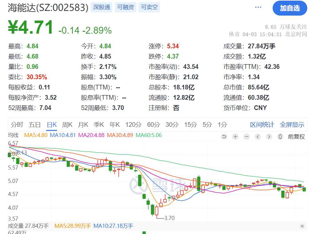Switch to 60分 minute chart tab
The height and width of the screenshot is (234, 311).
pyautogui.click(x=153, y=125)
